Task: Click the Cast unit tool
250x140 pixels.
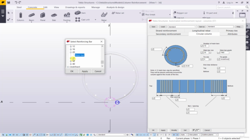Action: point(82,19)
